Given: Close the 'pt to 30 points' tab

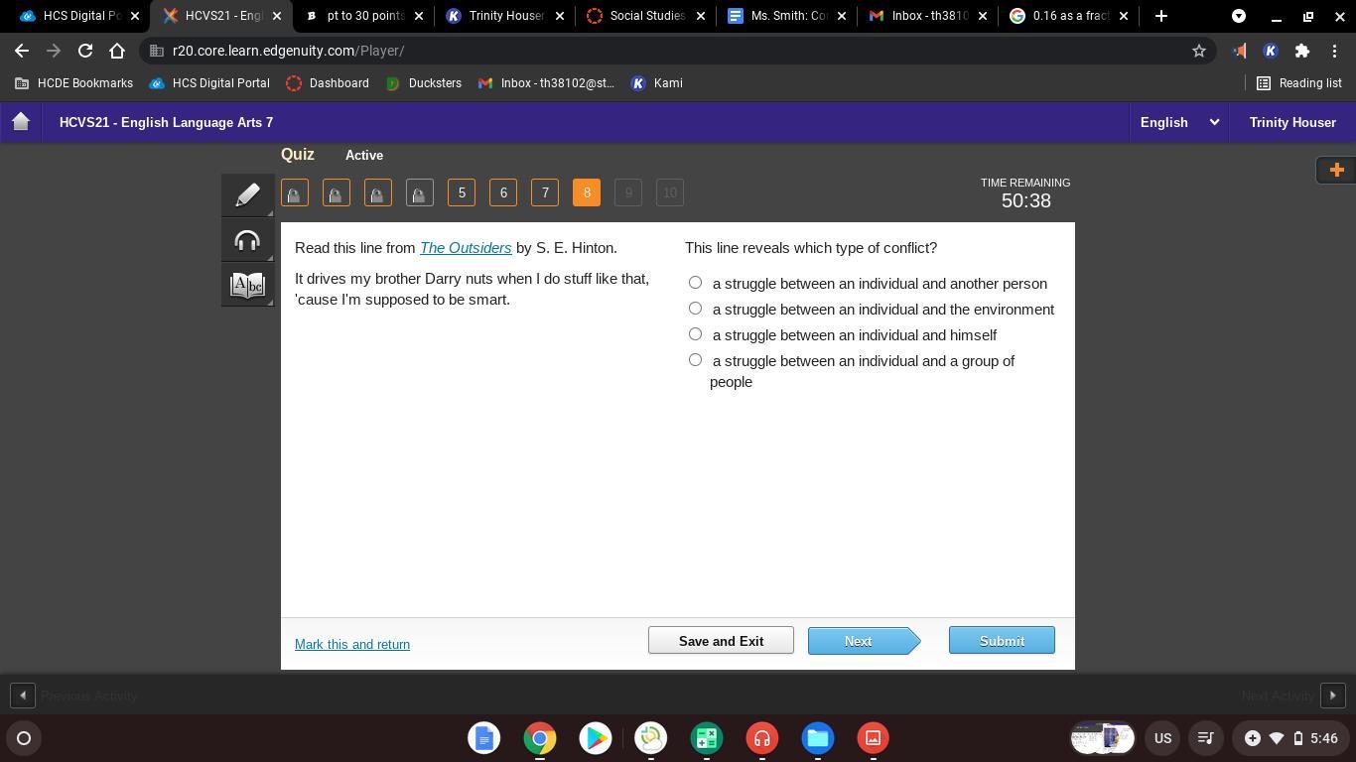Looking at the screenshot, I should click(x=419, y=16).
